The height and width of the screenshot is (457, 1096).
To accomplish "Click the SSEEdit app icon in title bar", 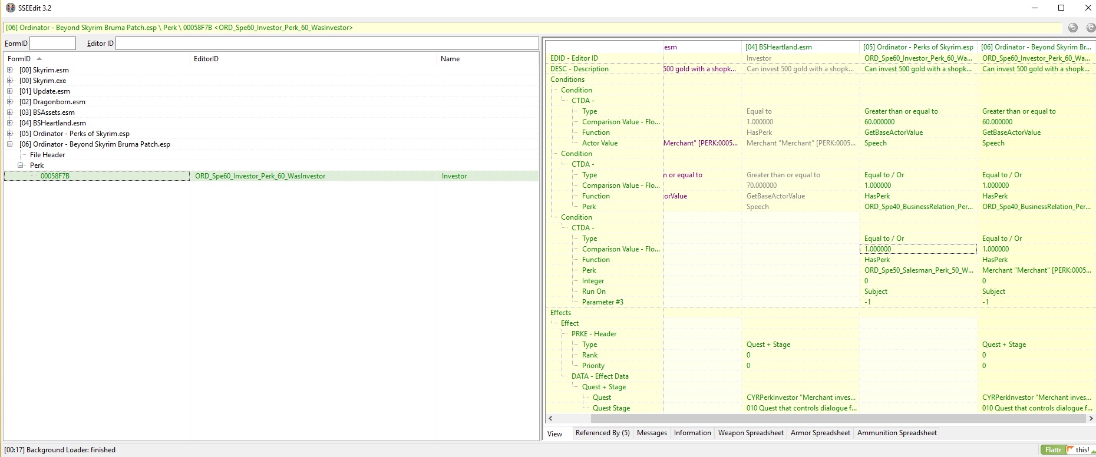I will point(10,8).
